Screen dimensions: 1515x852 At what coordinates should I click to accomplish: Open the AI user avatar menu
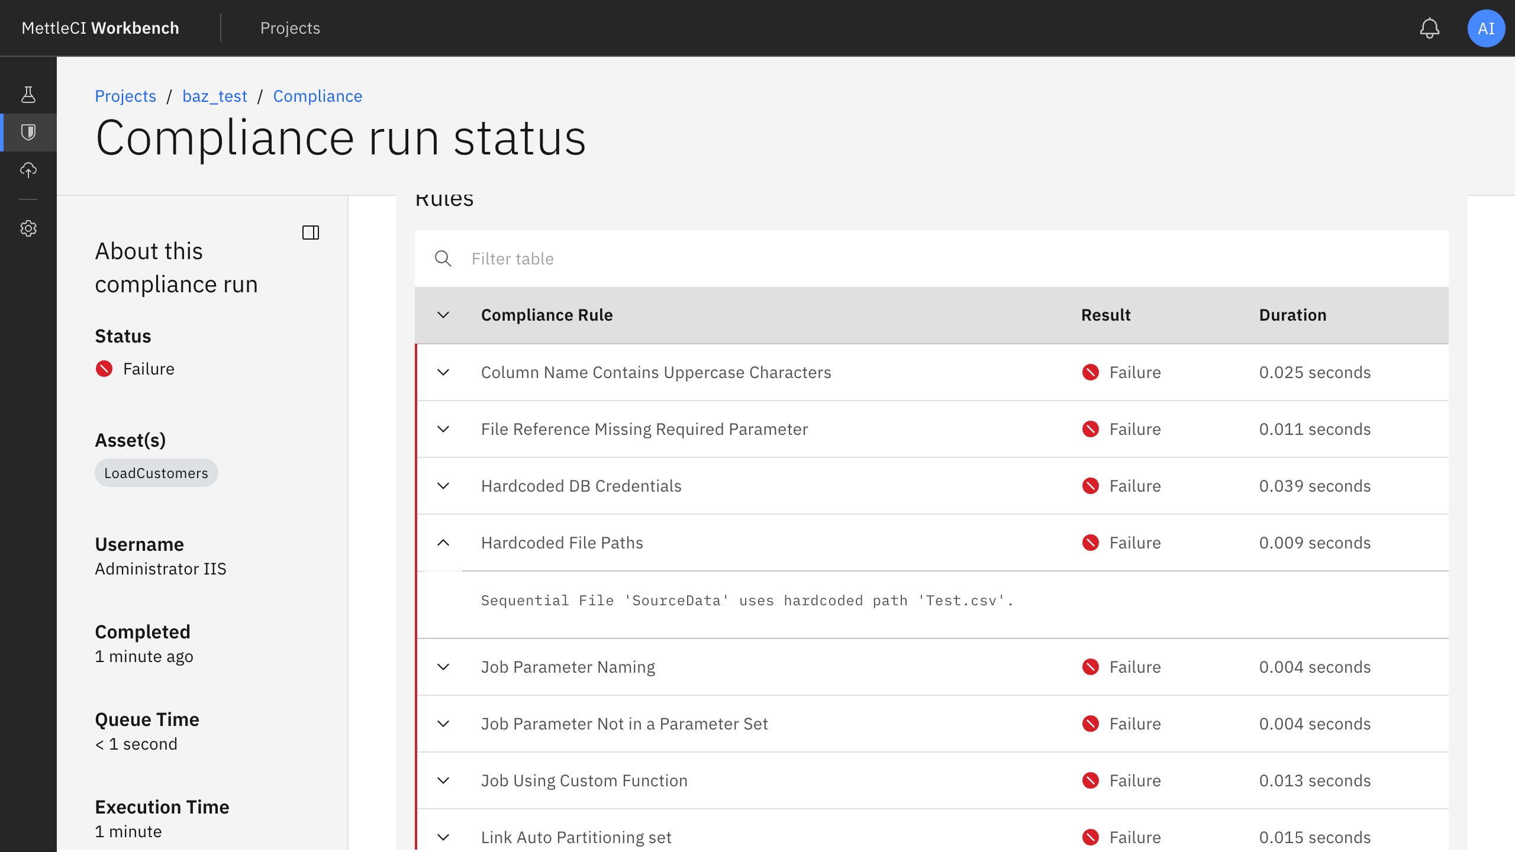click(x=1486, y=28)
